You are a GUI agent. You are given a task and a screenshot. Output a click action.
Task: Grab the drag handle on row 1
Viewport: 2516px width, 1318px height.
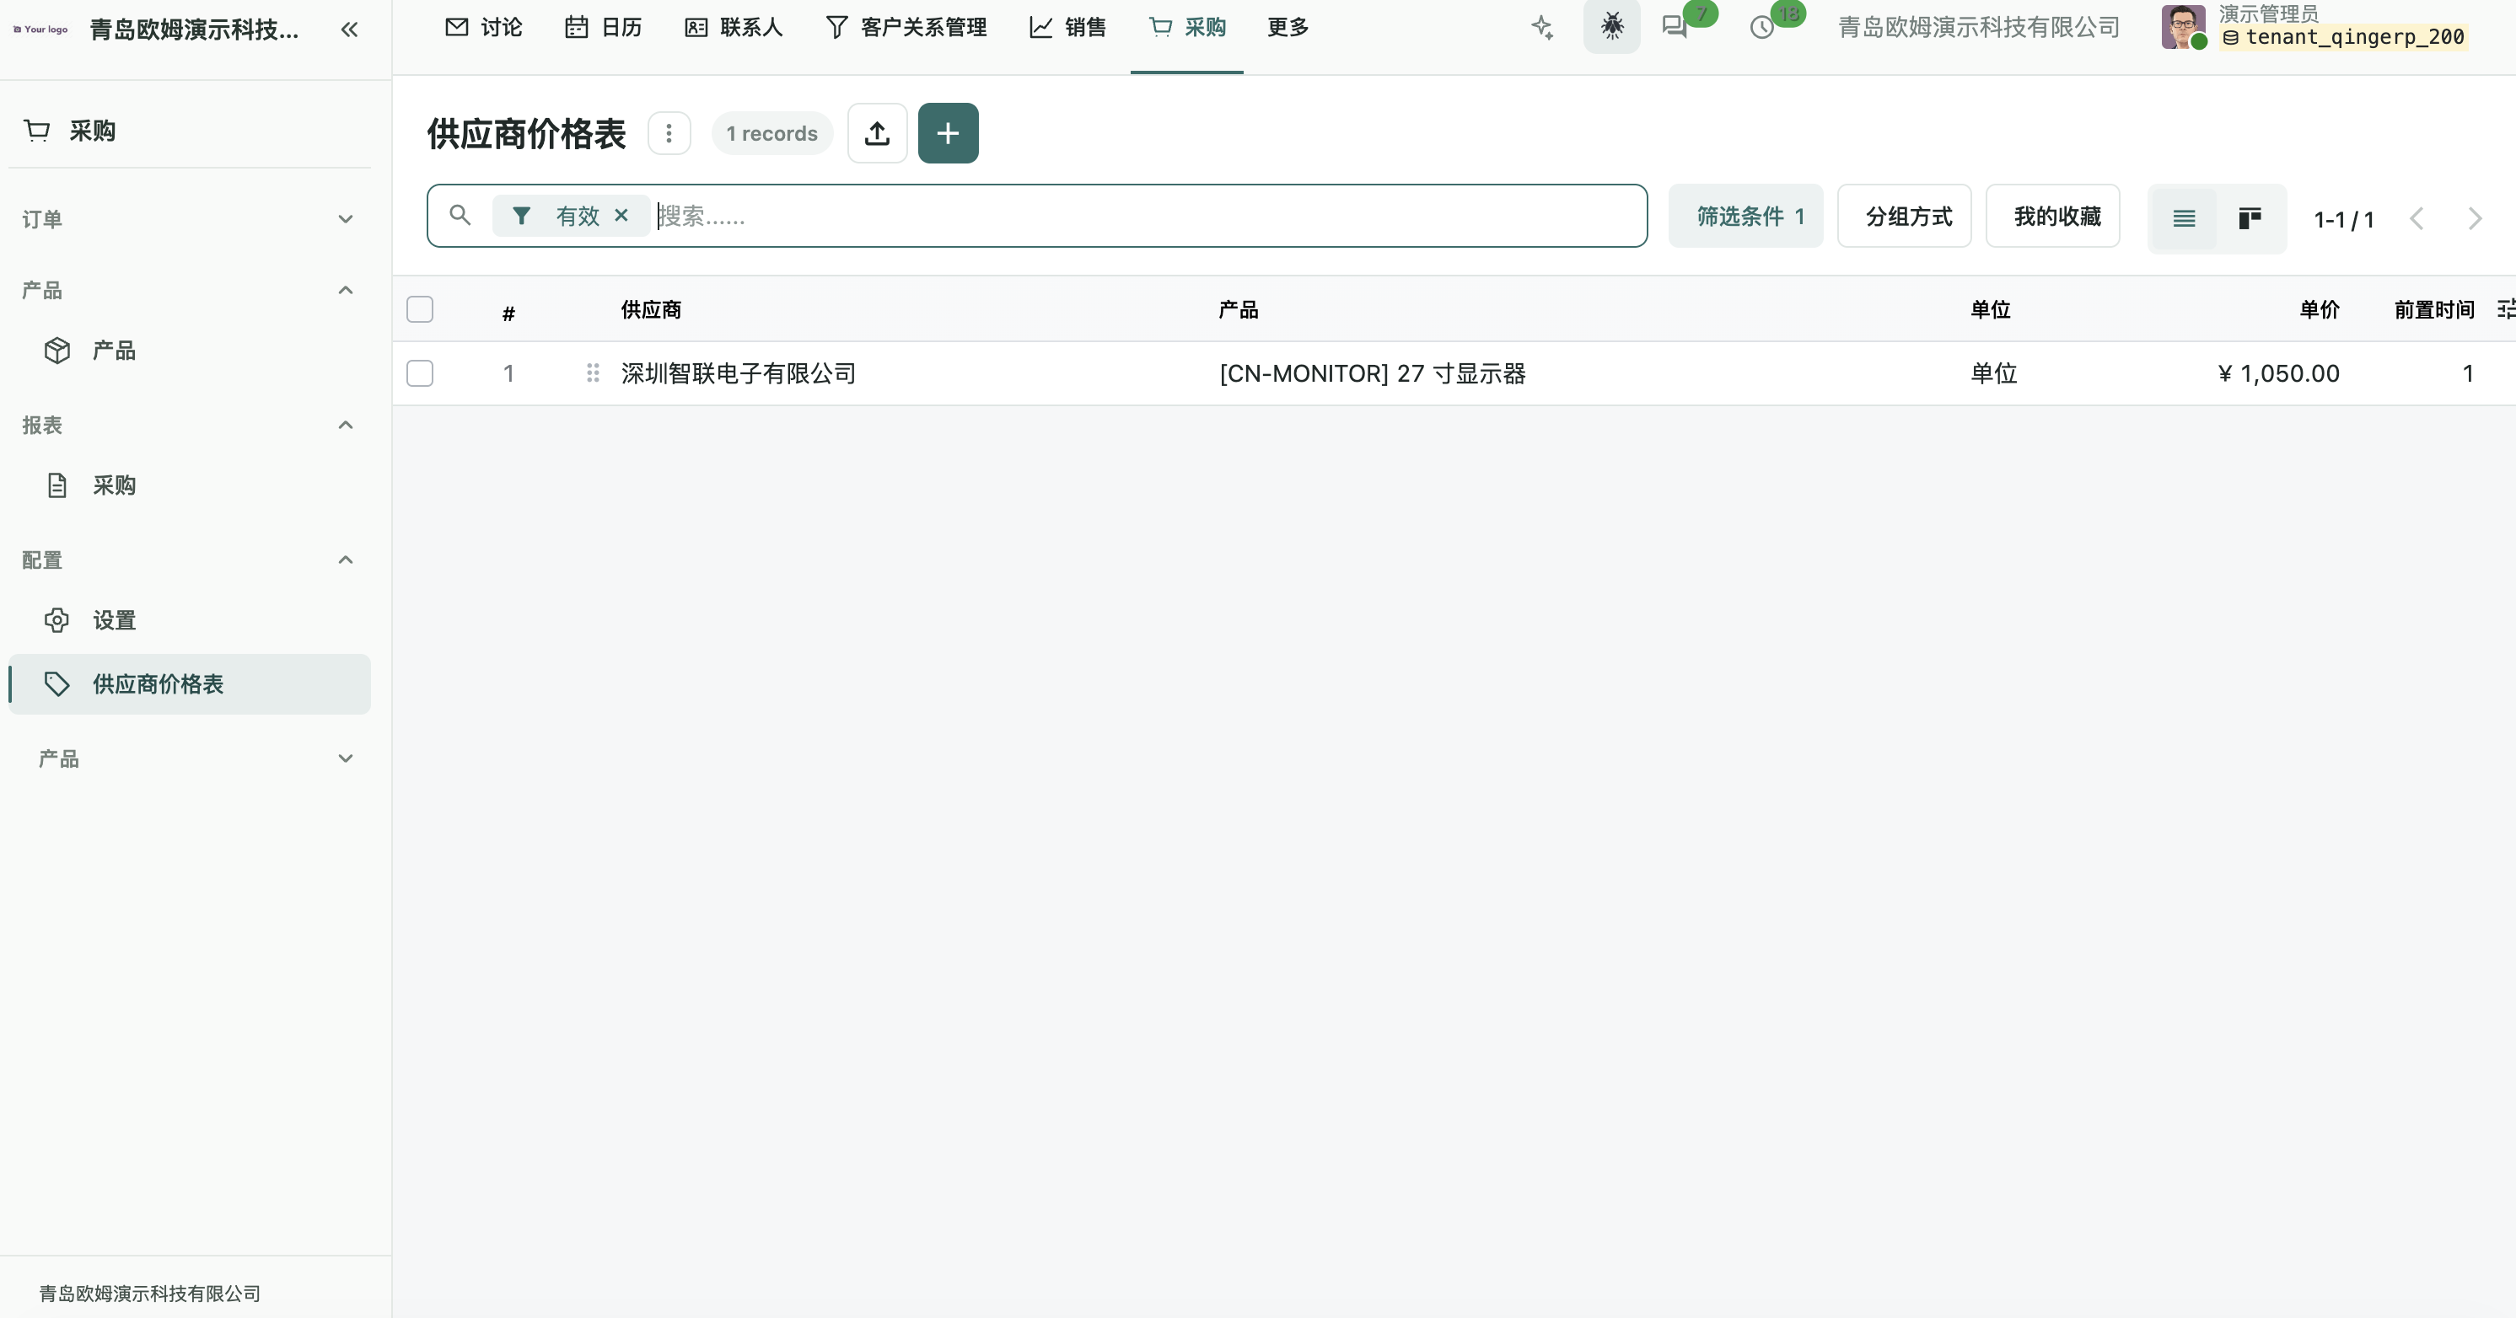point(592,373)
